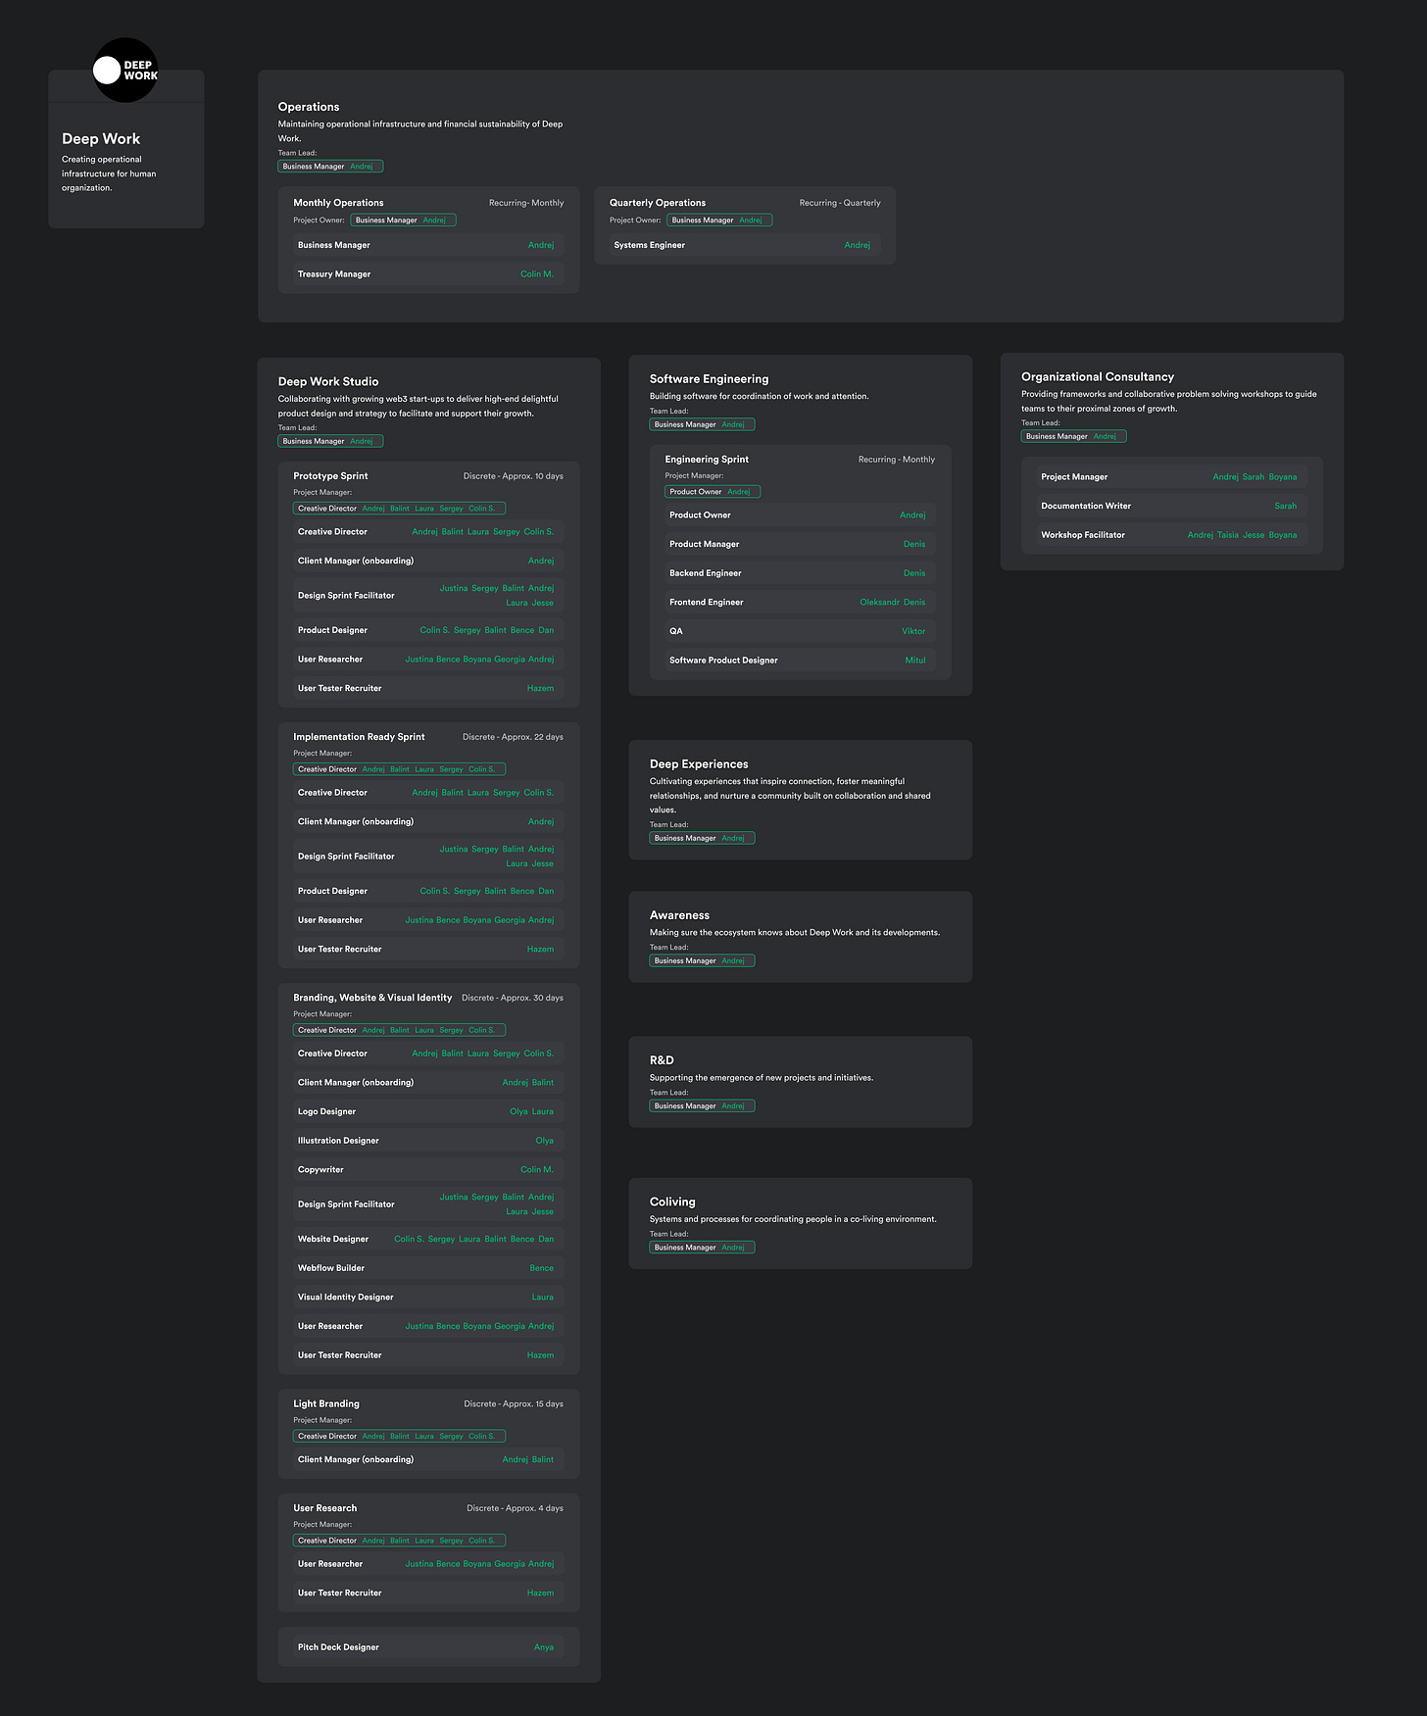Screen dimensions: 1427x1716
Task: Select the Pitch Deck Designer row
Action: pos(428,1647)
